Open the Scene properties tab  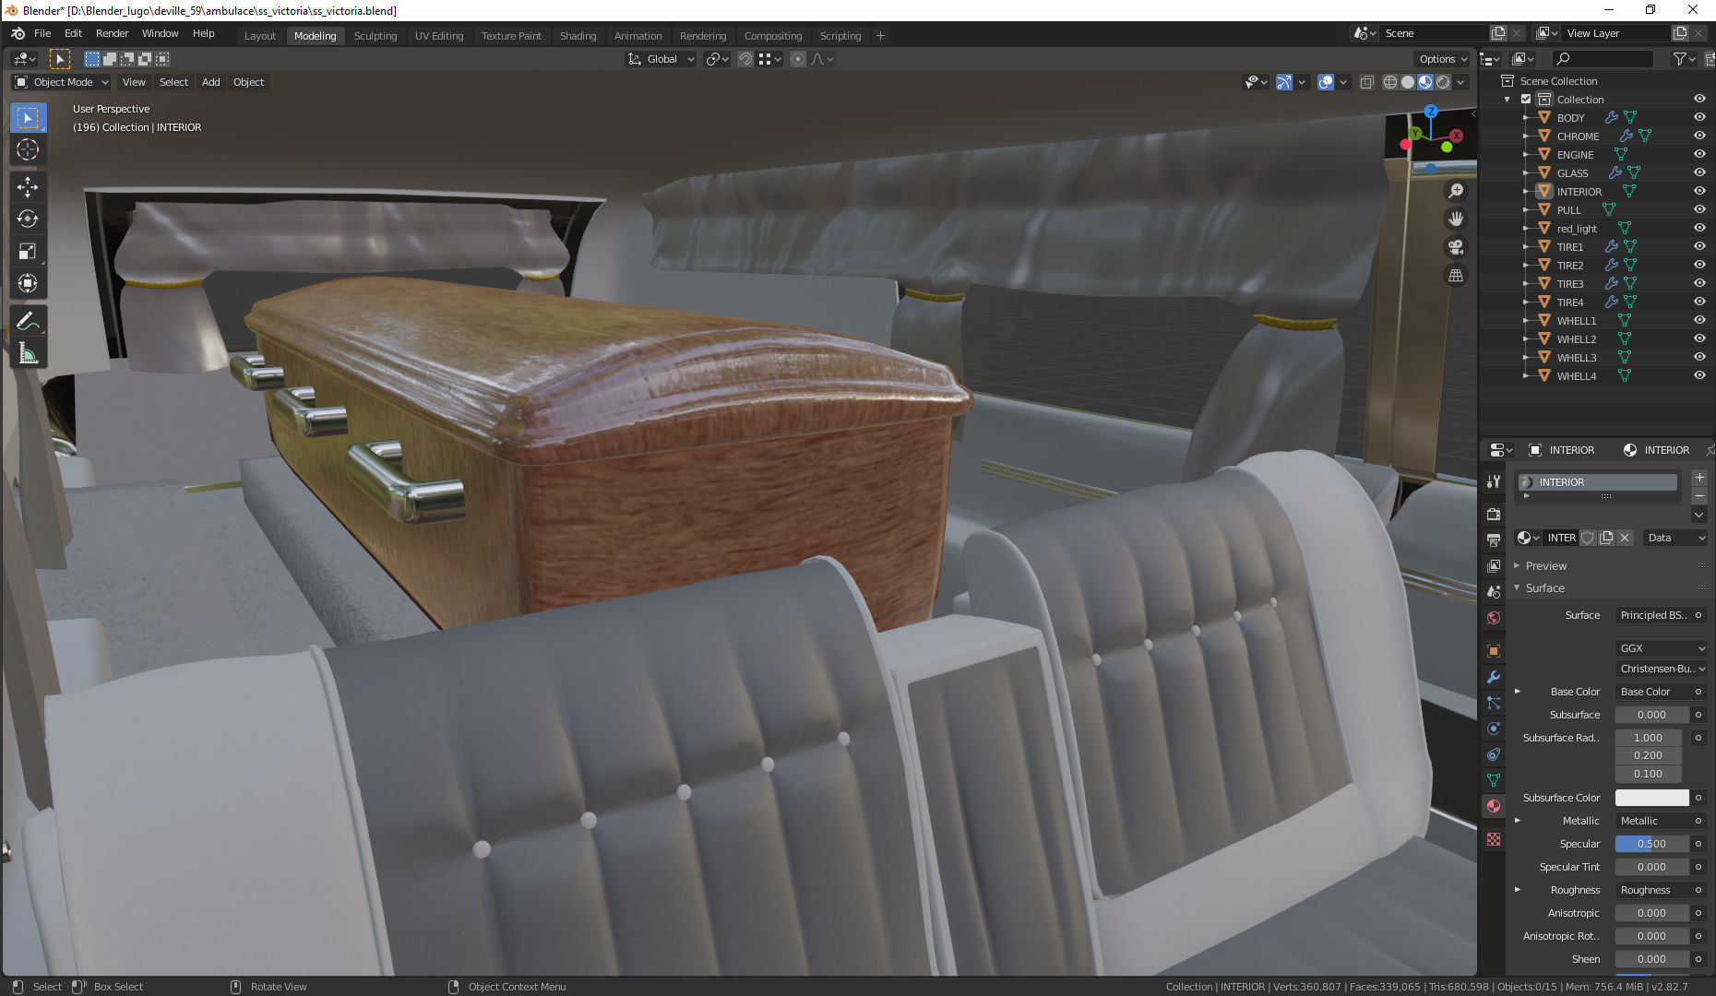click(1494, 592)
